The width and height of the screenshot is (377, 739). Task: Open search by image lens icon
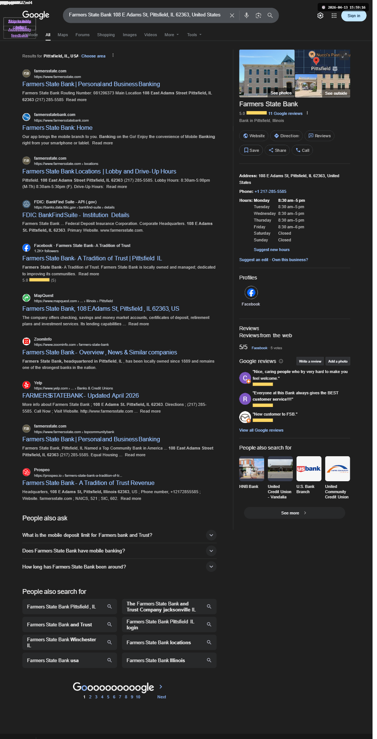(258, 15)
